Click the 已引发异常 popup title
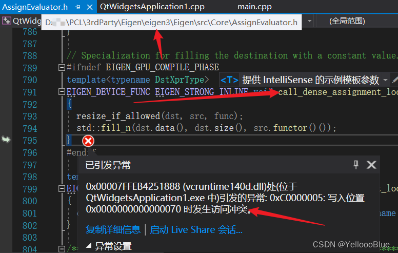 tap(108, 165)
